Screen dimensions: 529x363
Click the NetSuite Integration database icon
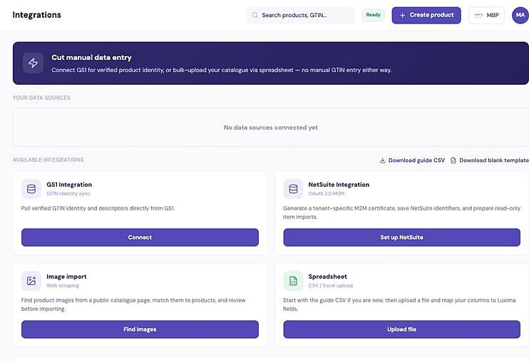tap(293, 189)
